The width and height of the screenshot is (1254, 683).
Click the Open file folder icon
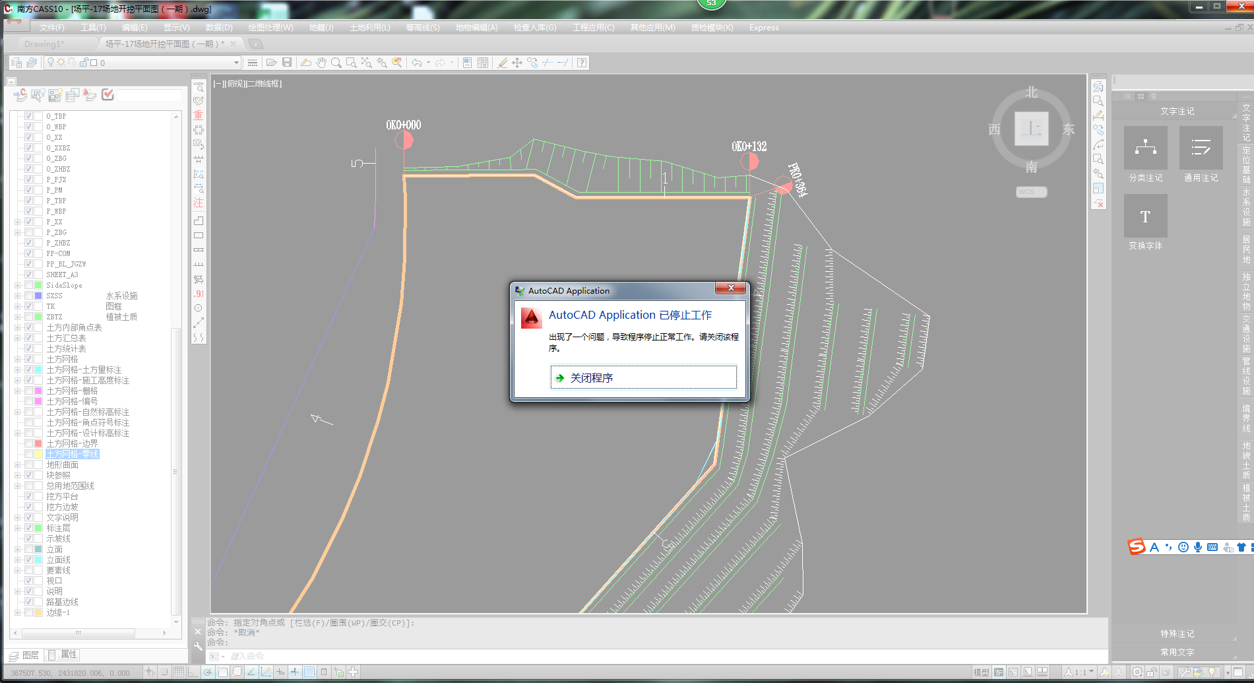271,63
